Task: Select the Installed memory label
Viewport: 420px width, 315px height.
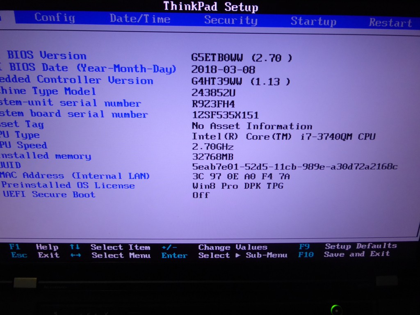Action: click(x=46, y=155)
